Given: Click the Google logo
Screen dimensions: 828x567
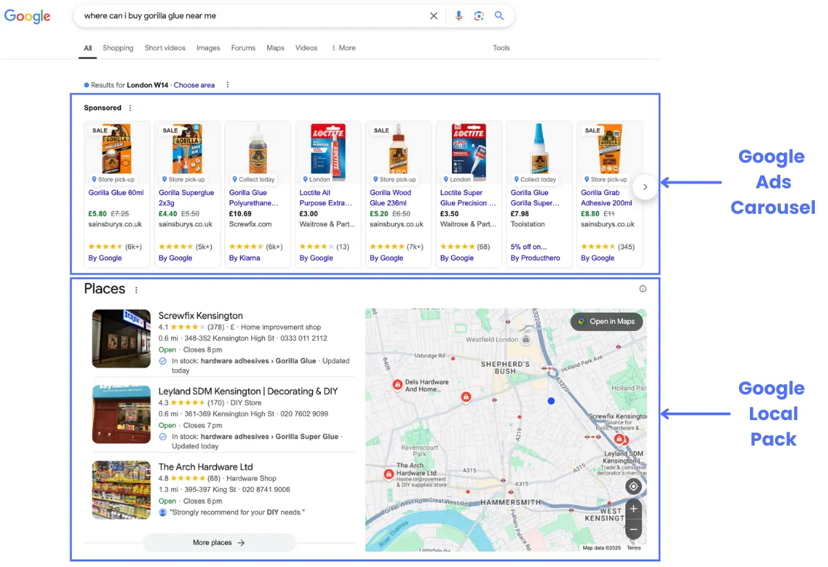Looking at the screenshot, I should pos(28,16).
